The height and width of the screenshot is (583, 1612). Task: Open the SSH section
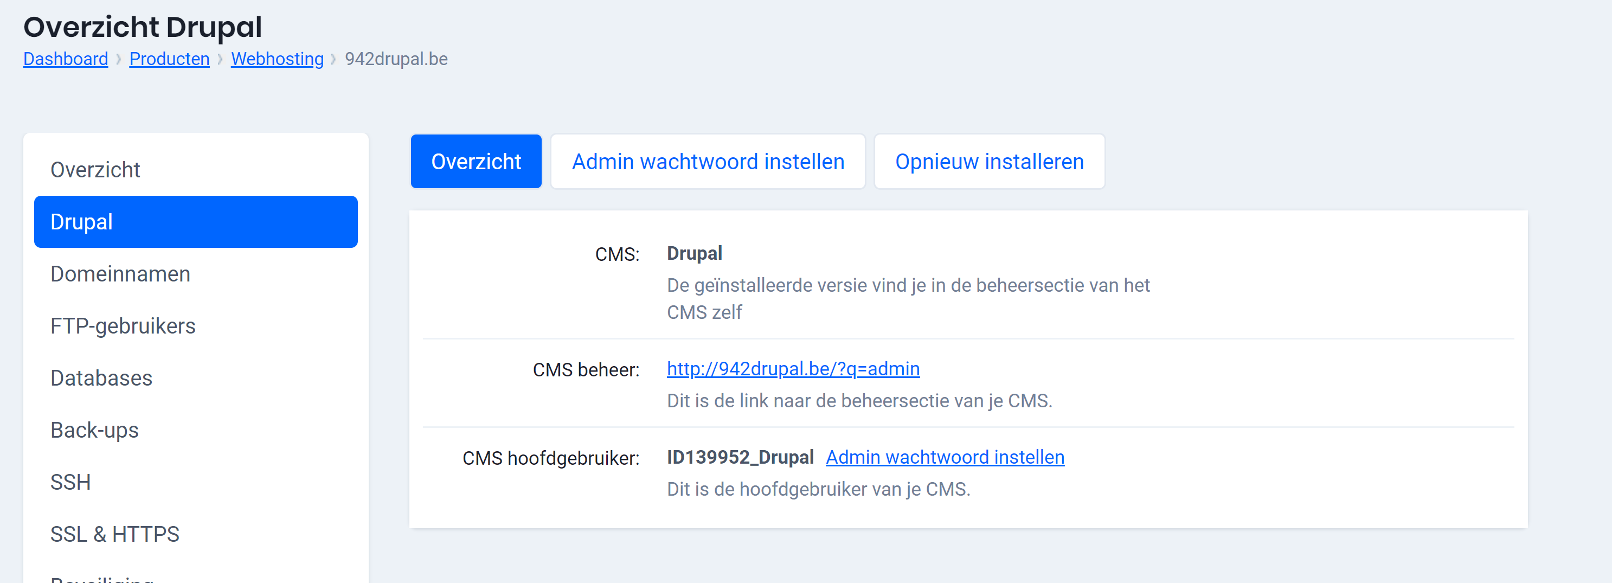click(70, 482)
